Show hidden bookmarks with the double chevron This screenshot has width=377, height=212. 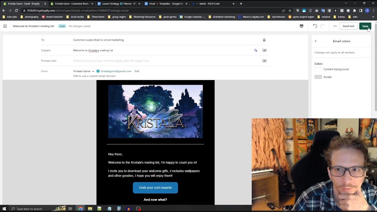(x=373, y=17)
